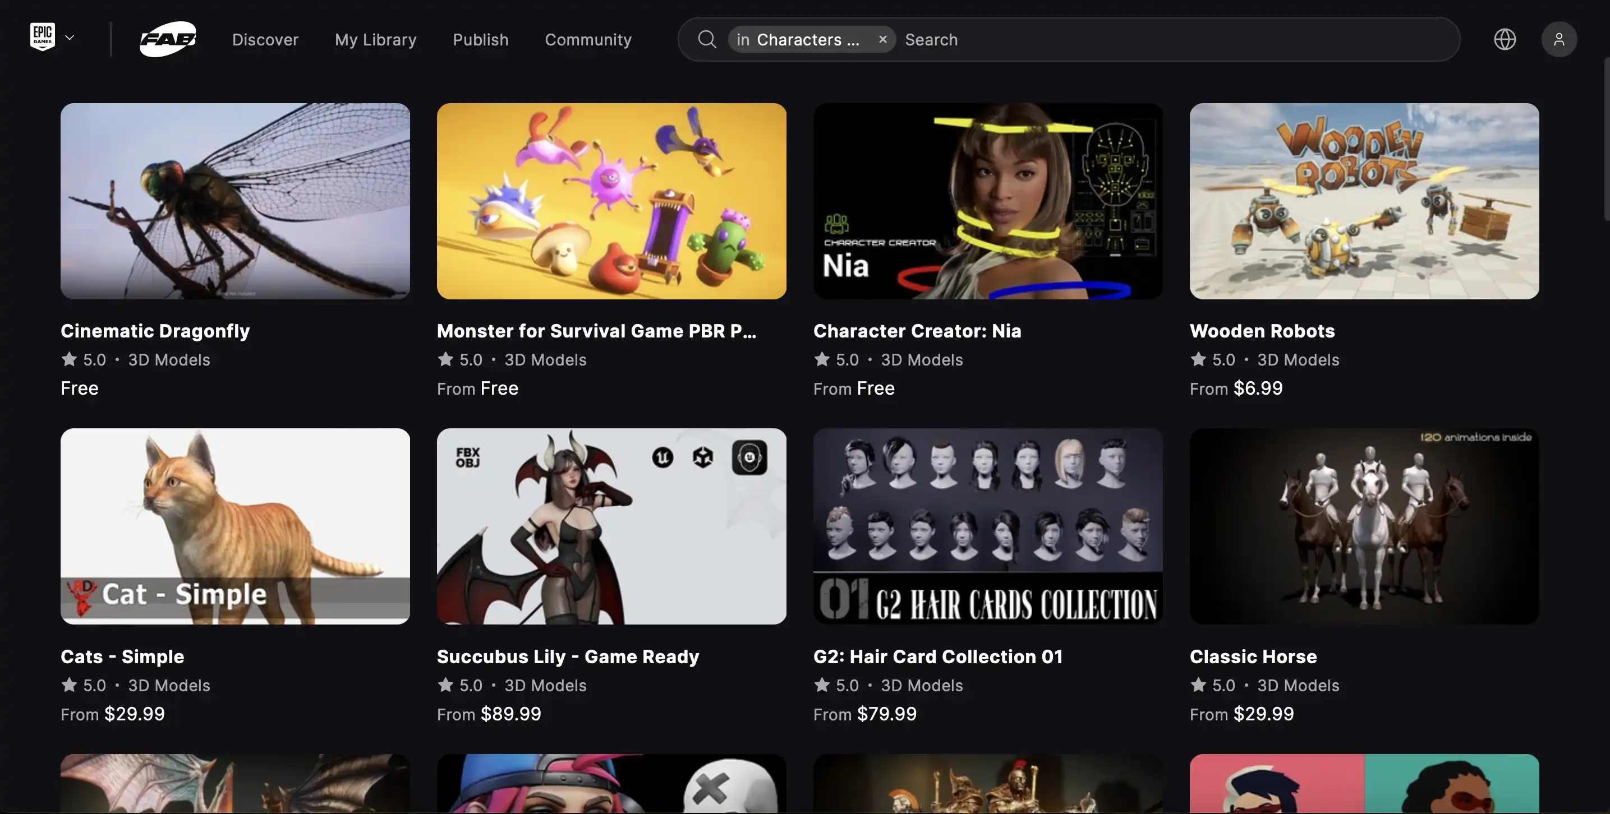Click the Epic Games logo icon
This screenshot has height=814, width=1610.
pos(43,37)
